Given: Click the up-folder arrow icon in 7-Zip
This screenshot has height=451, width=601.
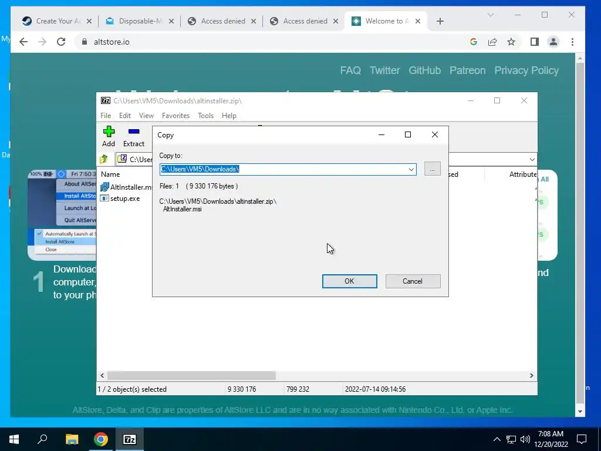Looking at the screenshot, I should 104,159.
